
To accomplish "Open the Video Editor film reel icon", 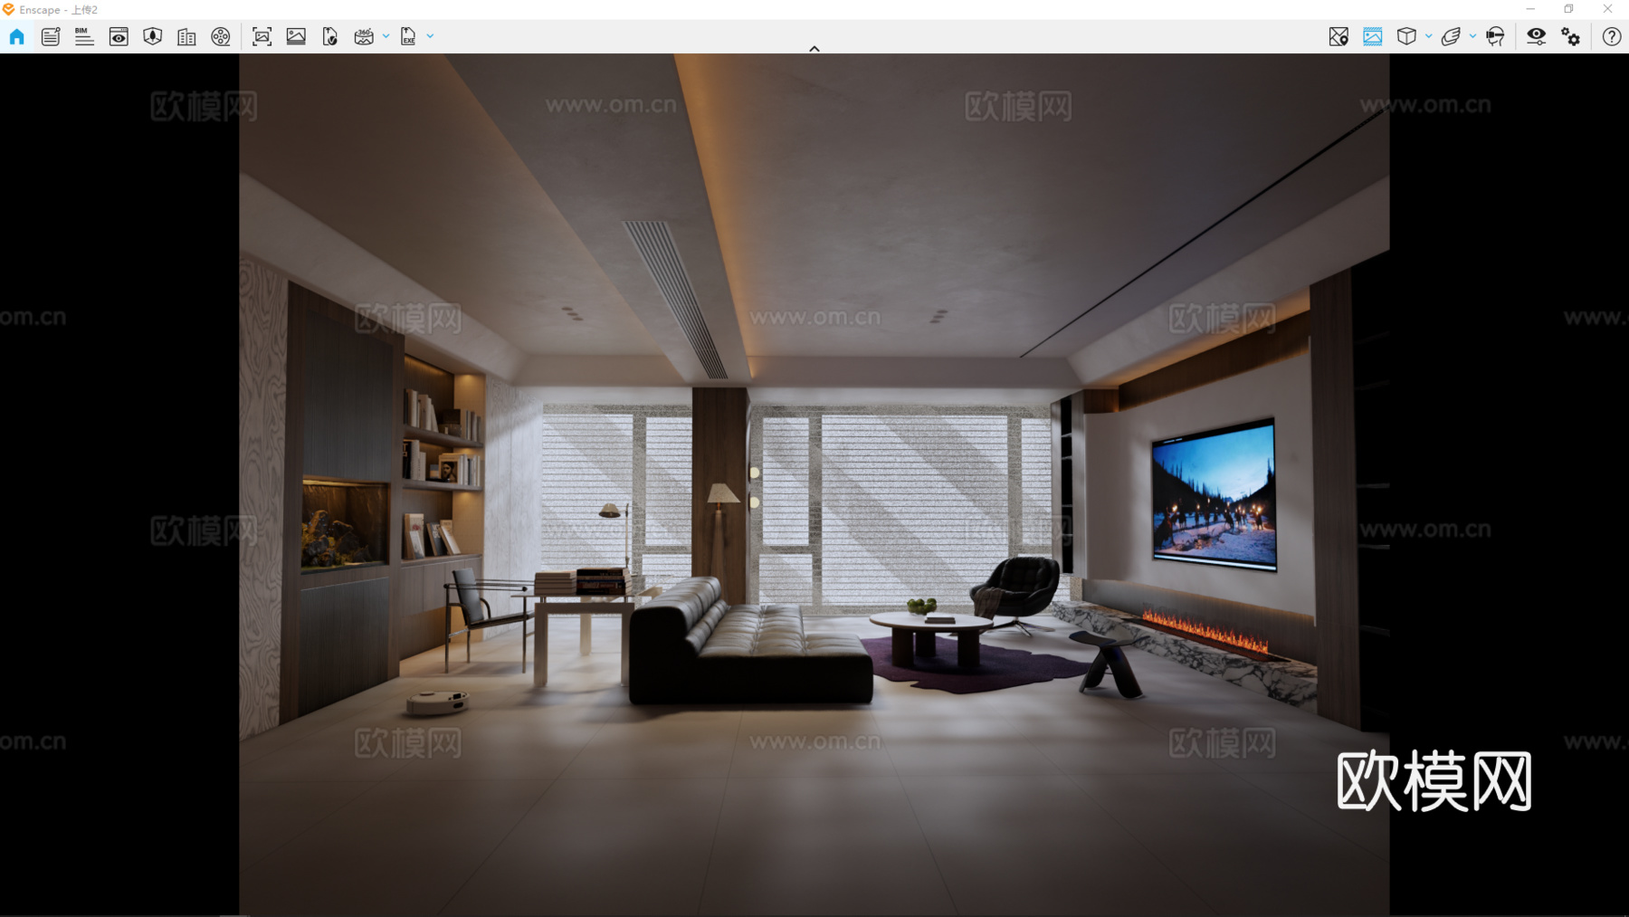I will pos(221,36).
